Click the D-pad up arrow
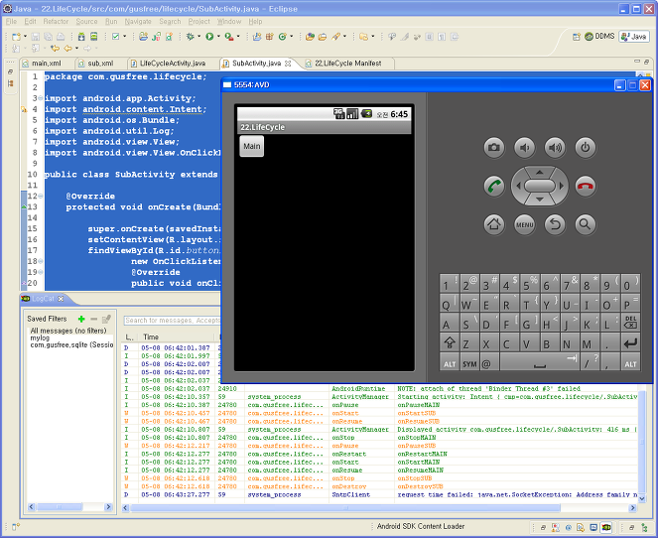Screen dimensions: 658x538 click(540, 172)
